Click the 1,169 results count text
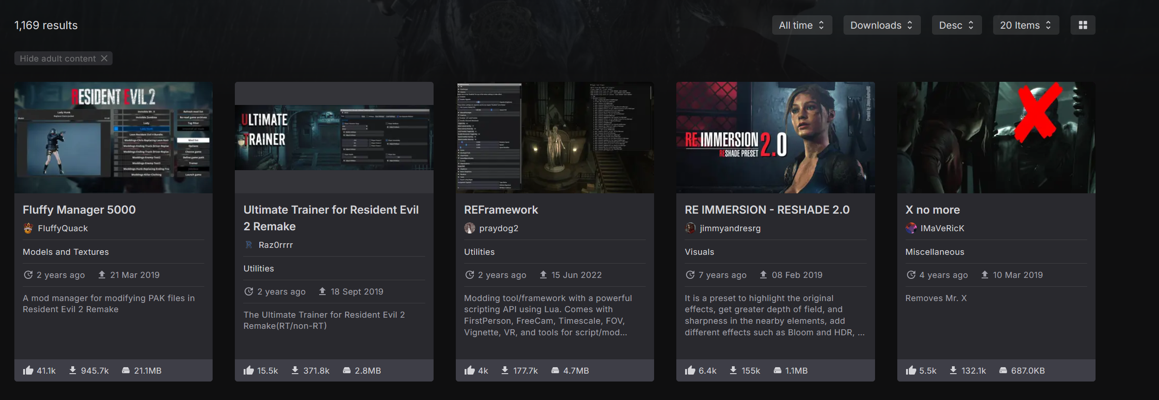 pyautogui.click(x=46, y=25)
